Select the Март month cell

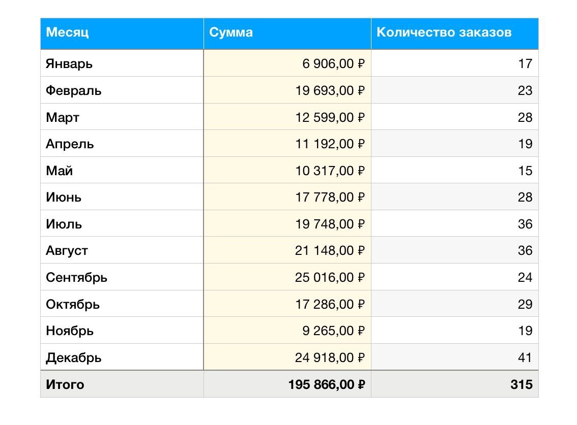pyautogui.click(x=122, y=117)
